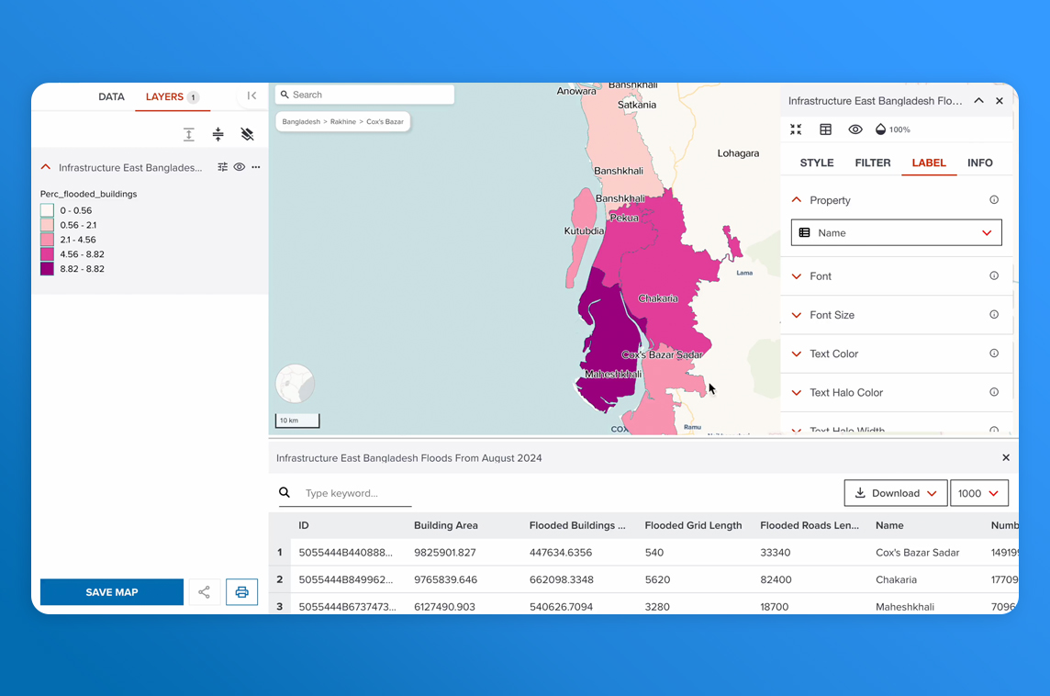This screenshot has height=696, width=1050.
Task: Open the Download dropdown
Action: [x=895, y=493]
